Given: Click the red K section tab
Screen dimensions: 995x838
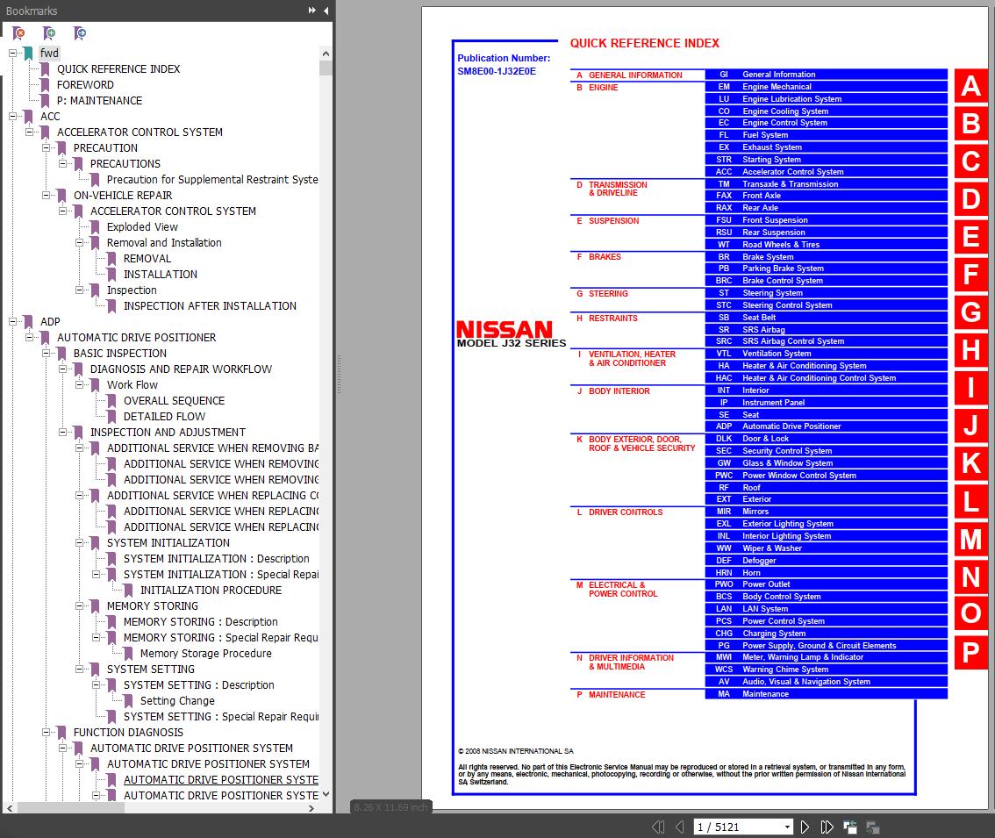Looking at the screenshot, I should pyautogui.click(x=971, y=462).
